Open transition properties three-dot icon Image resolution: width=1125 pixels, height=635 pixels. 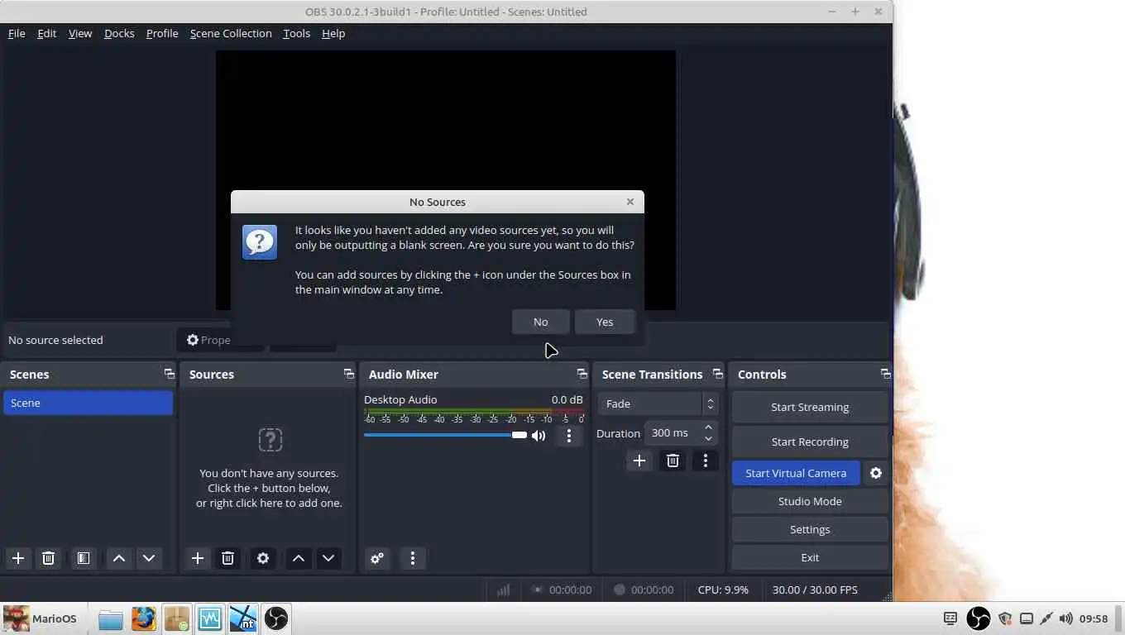click(706, 461)
